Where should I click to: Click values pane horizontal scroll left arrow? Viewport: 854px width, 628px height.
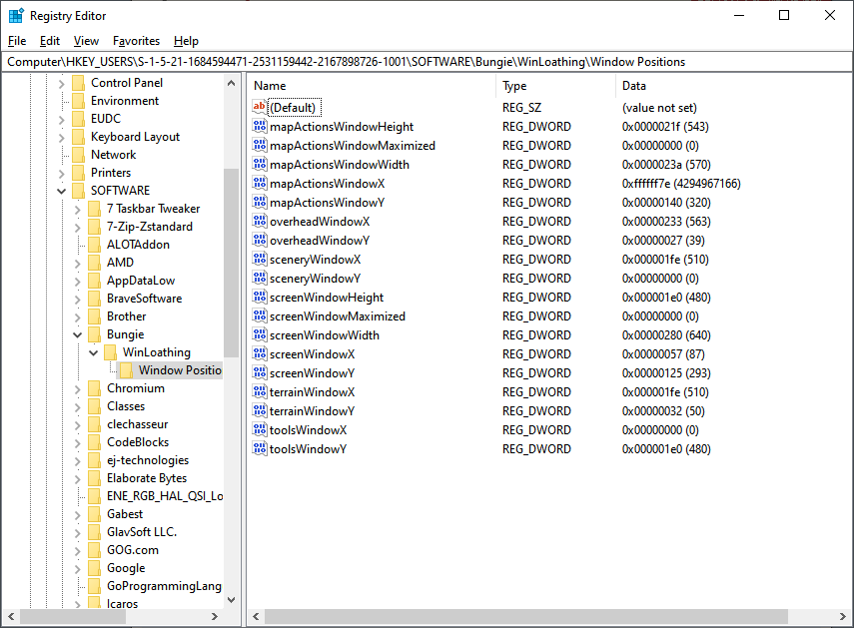pyautogui.click(x=256, y=617)
